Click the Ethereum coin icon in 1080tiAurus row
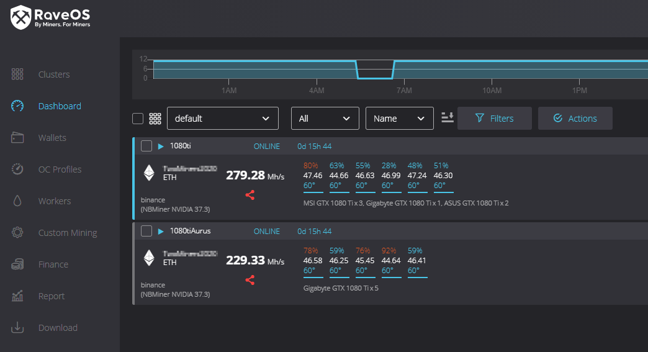 [149, 258]
